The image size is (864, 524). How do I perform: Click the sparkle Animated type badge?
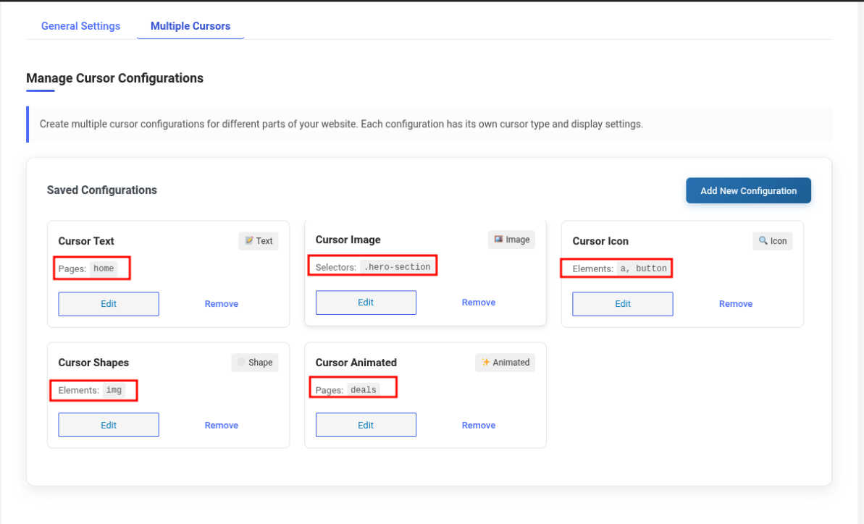coord(506,362)
